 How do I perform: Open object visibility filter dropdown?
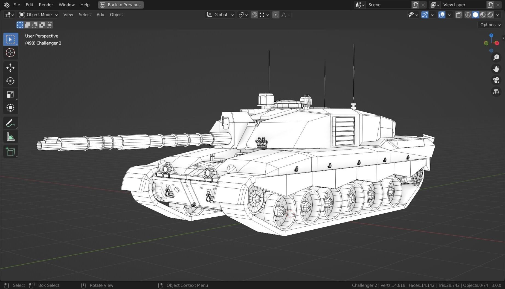(413, 15)
